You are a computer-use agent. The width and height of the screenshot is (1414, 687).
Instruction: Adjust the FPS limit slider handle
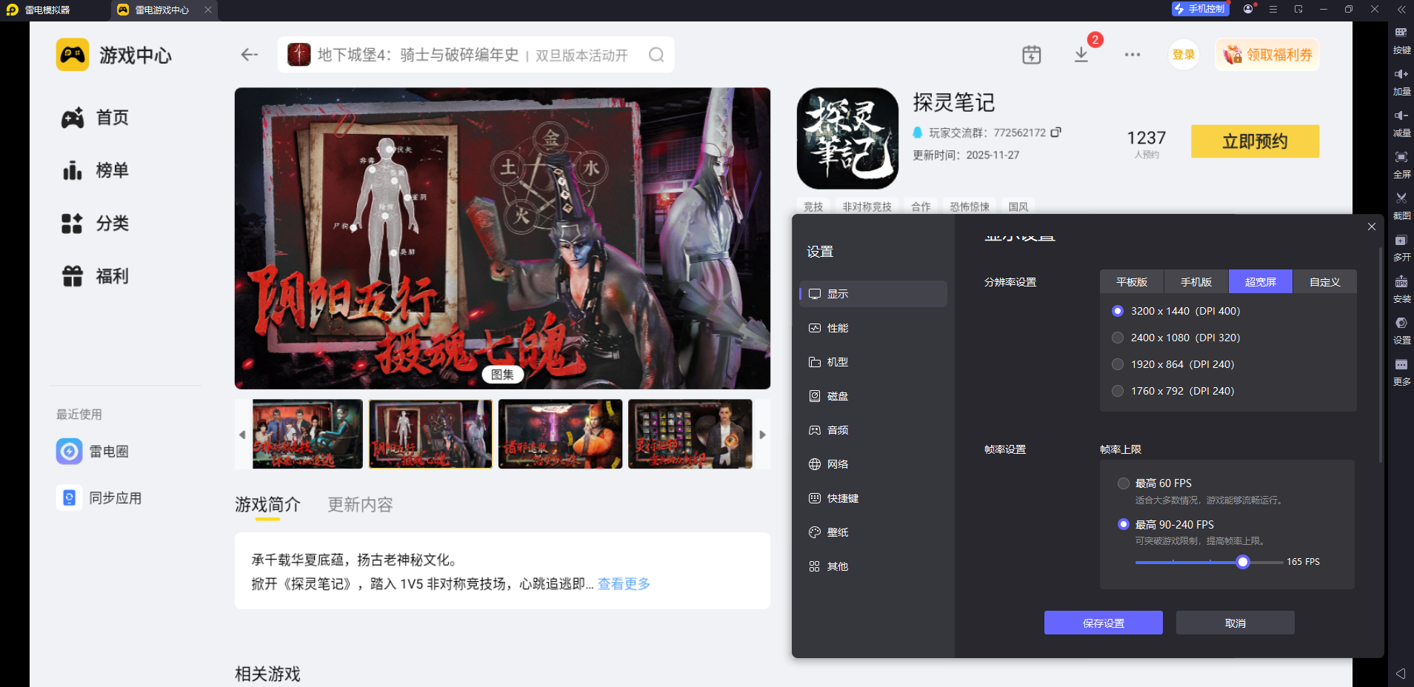click(1243, 562)
